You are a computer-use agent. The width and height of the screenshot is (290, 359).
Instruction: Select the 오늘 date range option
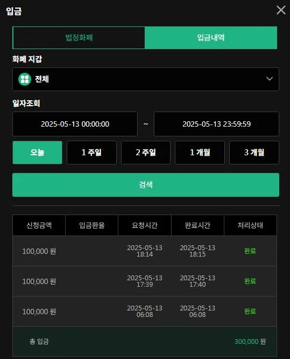(37, 153)
